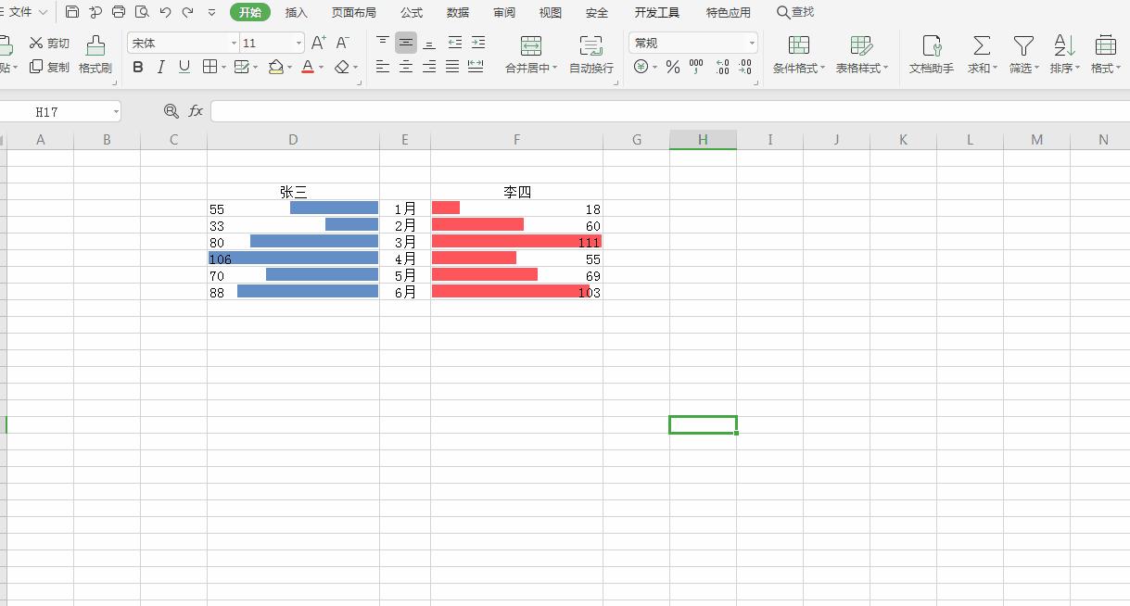1130x606 pixels.
Task: Click the Cut (剪切) scissors button
Action: pyautogui.click(x=49, y=43)
